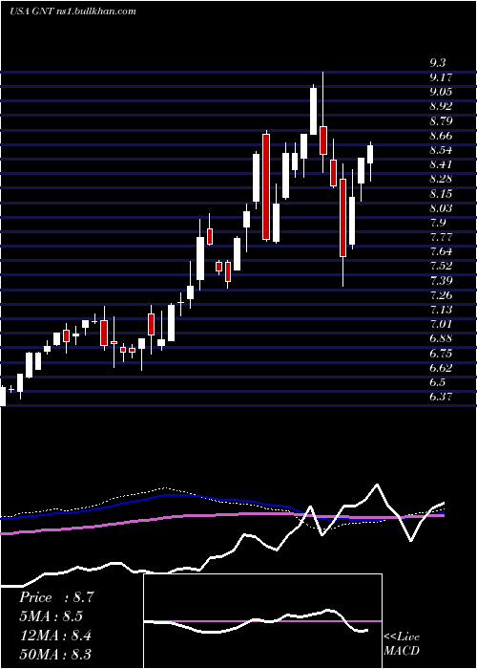Click the 7.52 price axis label
This screenshot has width=477, height=669.
click(x=441, y=267)
